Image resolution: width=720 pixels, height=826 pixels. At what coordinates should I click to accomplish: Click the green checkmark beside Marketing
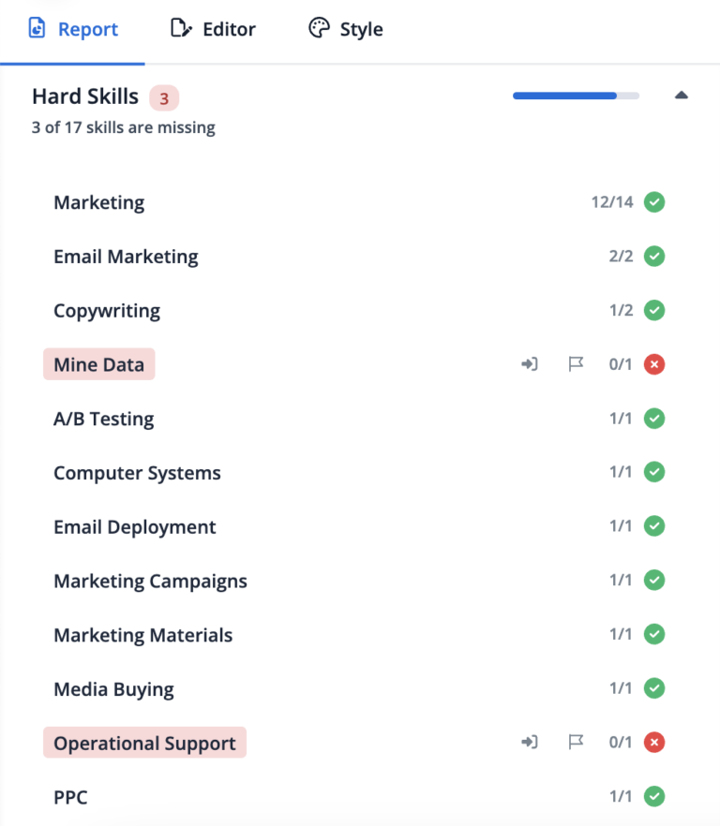click(x=654, y=202)
